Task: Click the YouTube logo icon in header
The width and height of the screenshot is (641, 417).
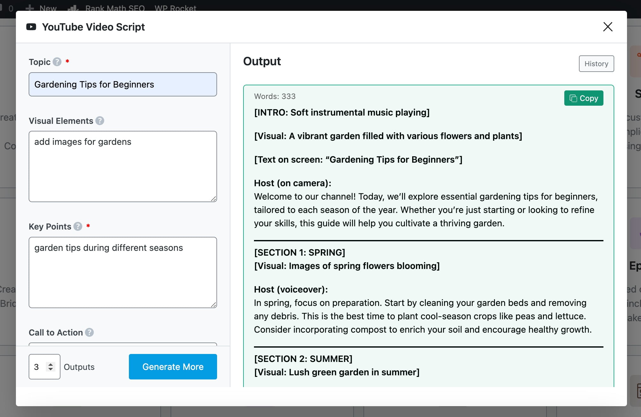Action: tap(31, 27)
